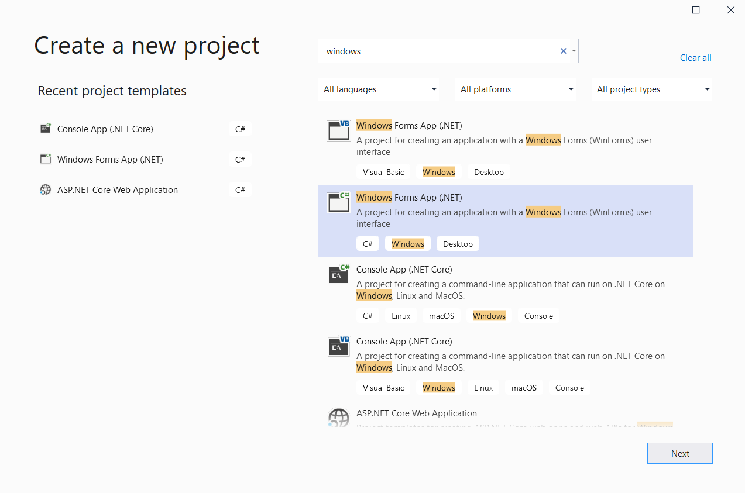The height and width of the screenshot is (493, 745).
Task: Click recent Windows Forms App (.NET) icon
Action: [x=45, y=159]
